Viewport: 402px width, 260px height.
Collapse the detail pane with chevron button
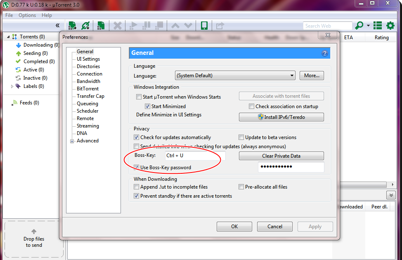point(391,195)
